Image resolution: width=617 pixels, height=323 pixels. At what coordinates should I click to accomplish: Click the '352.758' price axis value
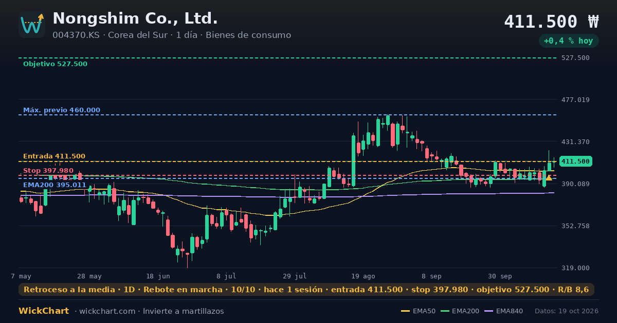(x=575, y=226)
